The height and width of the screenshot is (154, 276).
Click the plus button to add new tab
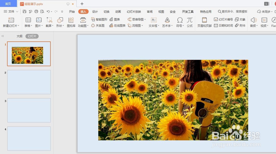(82, 4)
